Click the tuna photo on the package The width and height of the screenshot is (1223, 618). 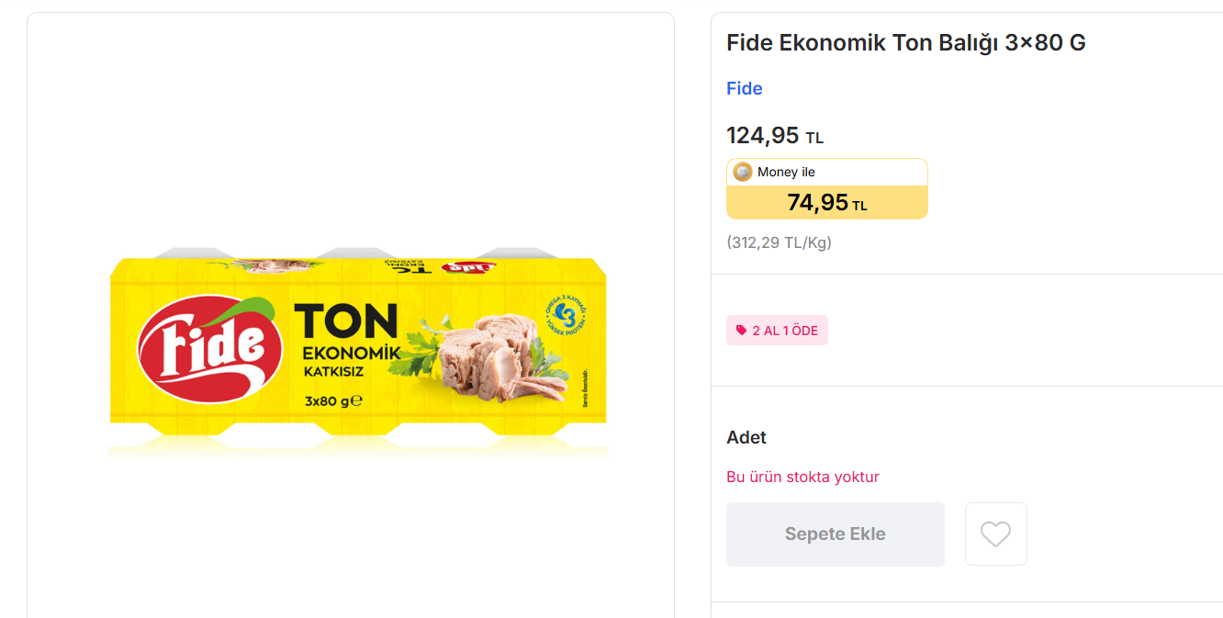491,356
